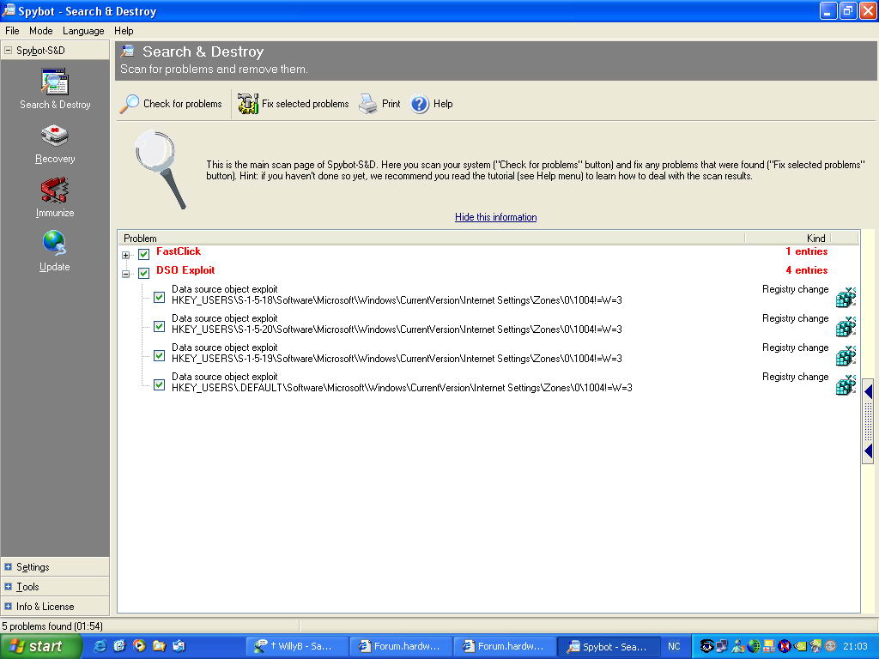
Task: Click registry icon for S-1-5-20 entry
Action: point(846,326)
